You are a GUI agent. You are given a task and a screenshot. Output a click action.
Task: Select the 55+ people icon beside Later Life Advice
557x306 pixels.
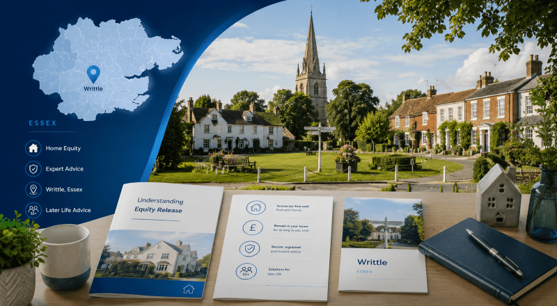(33, 210)
